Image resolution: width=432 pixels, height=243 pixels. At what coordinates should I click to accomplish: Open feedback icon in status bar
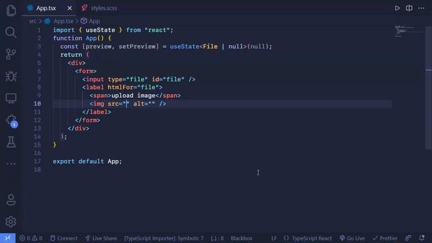coord(408,238)
